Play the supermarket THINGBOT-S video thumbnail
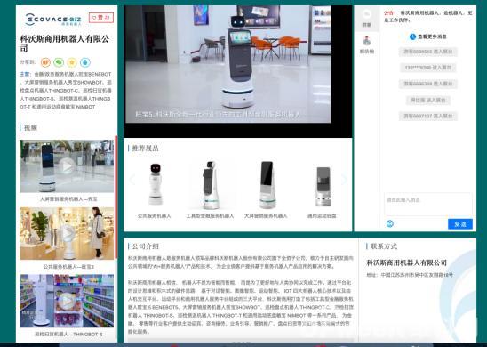This screenshot has width=487, height=347. (x=67, y=301)
